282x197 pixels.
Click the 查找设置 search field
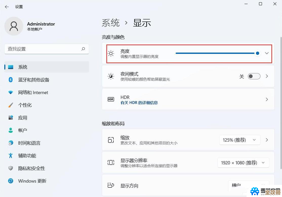click(x=47, y=49)
